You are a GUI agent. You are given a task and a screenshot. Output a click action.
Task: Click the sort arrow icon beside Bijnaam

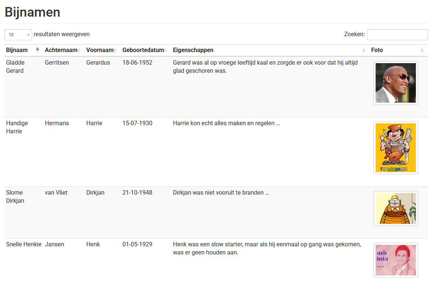point(37,50)
